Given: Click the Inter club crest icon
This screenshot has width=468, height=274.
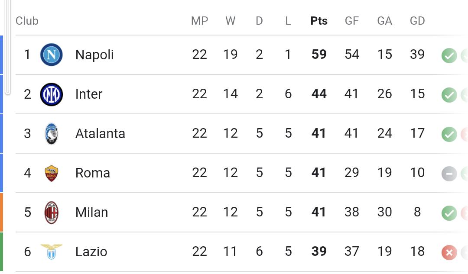Looking at the screenshot, I should point(52,94).
